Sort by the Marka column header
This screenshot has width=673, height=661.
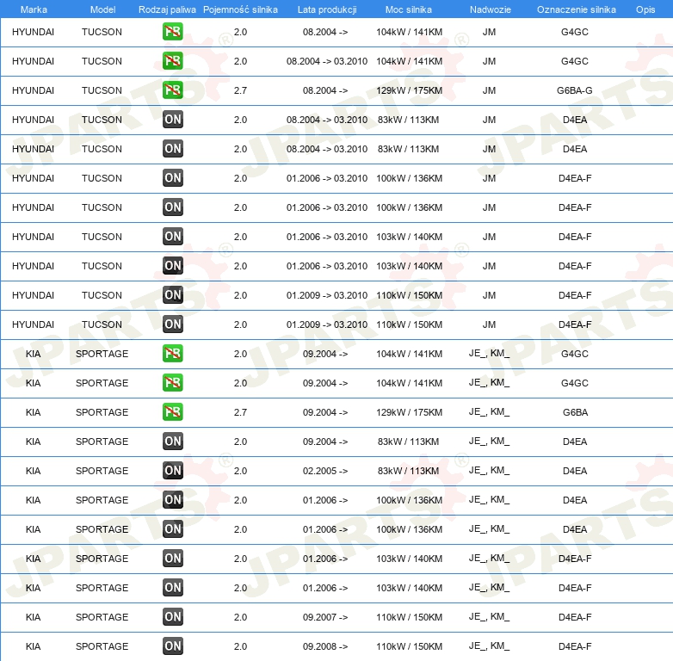coord(34,9)
